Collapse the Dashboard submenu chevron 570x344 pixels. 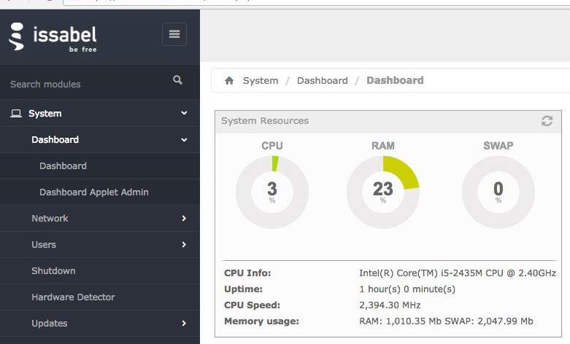pos(184,140)
